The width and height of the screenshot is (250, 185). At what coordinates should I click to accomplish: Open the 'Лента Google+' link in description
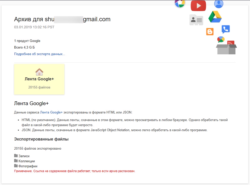(x=51, y=112)
